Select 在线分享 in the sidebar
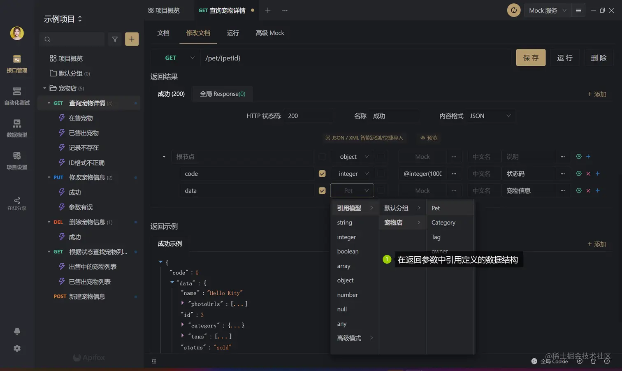The height and width of the screenshot is (371, 622). (x=16, y=204)
